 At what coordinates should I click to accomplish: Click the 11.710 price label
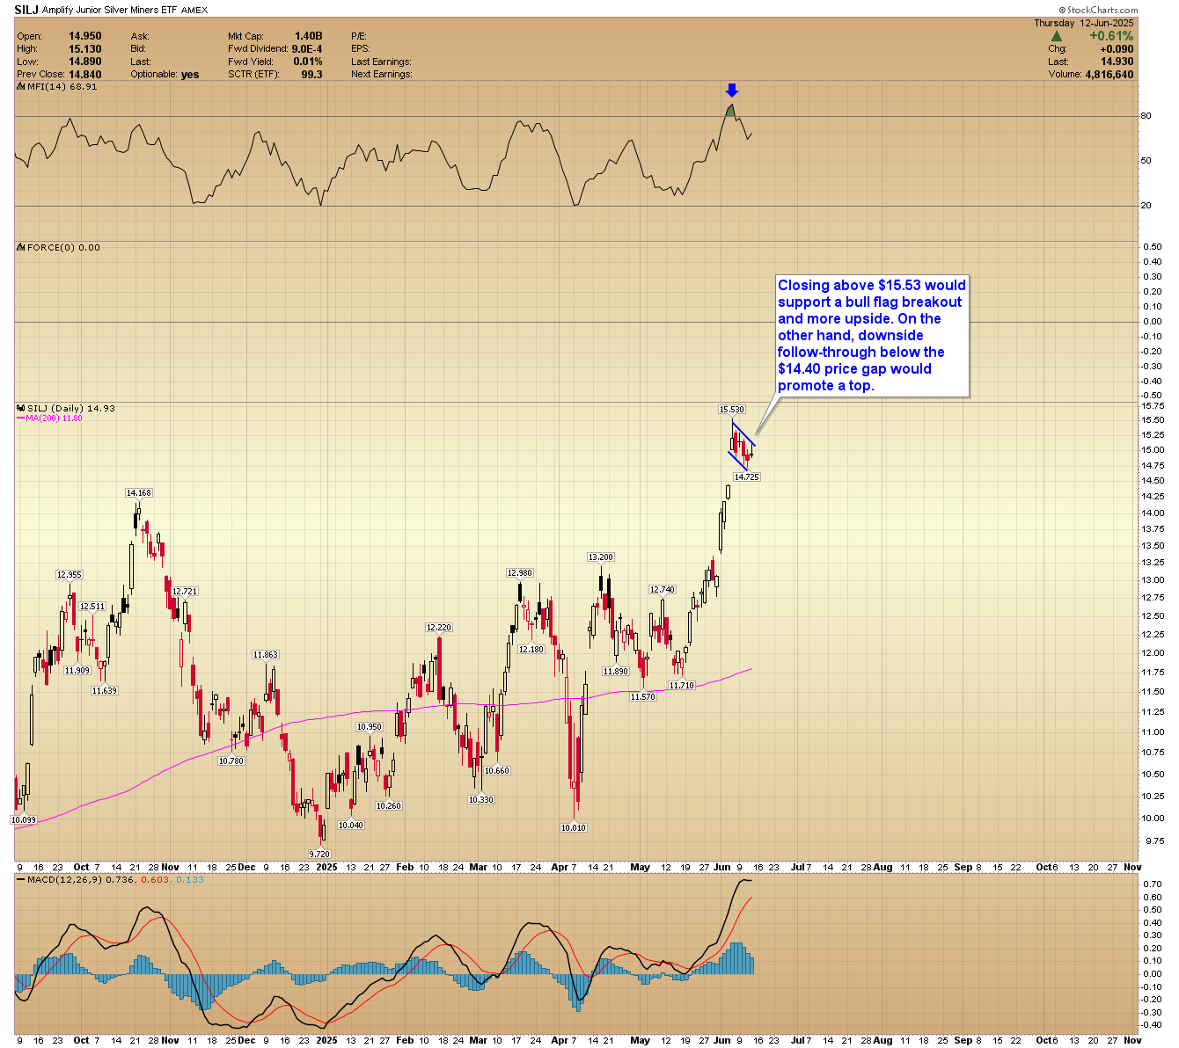click(x=682, y=686)
